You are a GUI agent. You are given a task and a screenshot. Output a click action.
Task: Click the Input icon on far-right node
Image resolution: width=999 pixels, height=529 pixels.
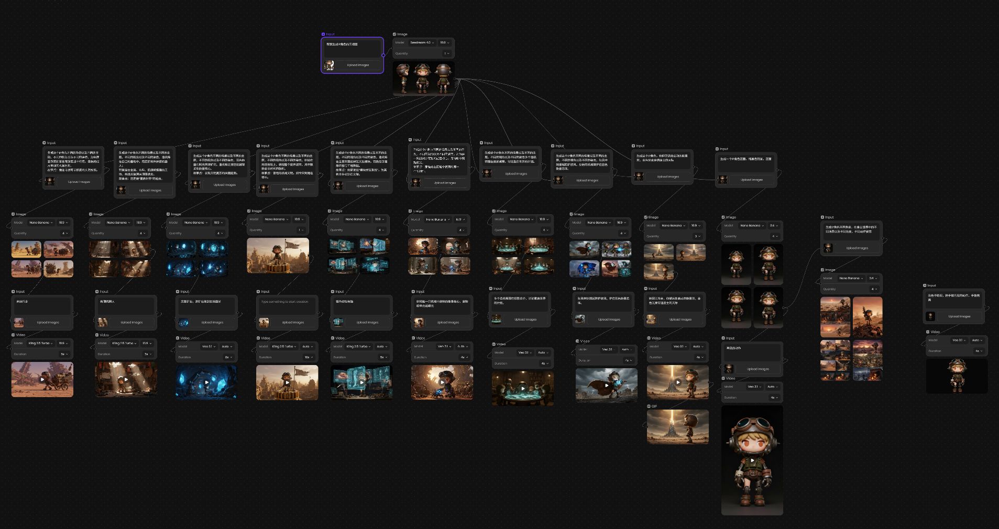click(925, 285)
